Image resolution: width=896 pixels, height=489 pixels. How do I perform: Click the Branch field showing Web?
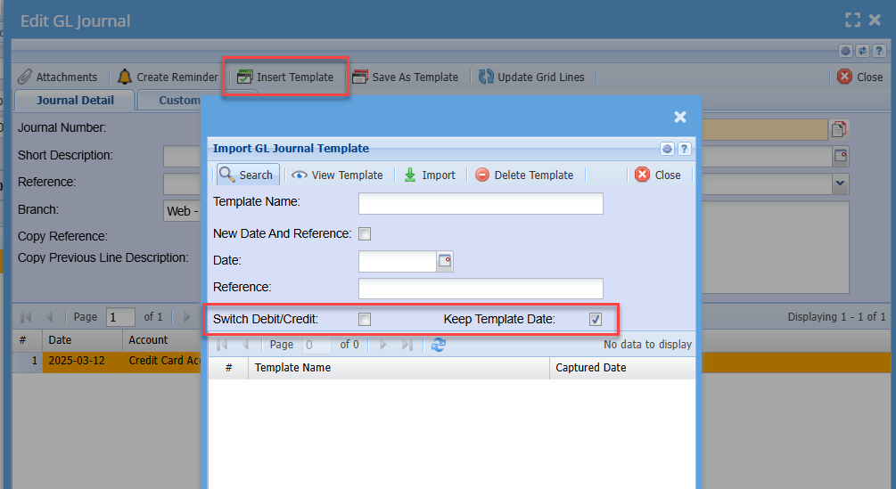pyautogui.click(x=182, y=211)
